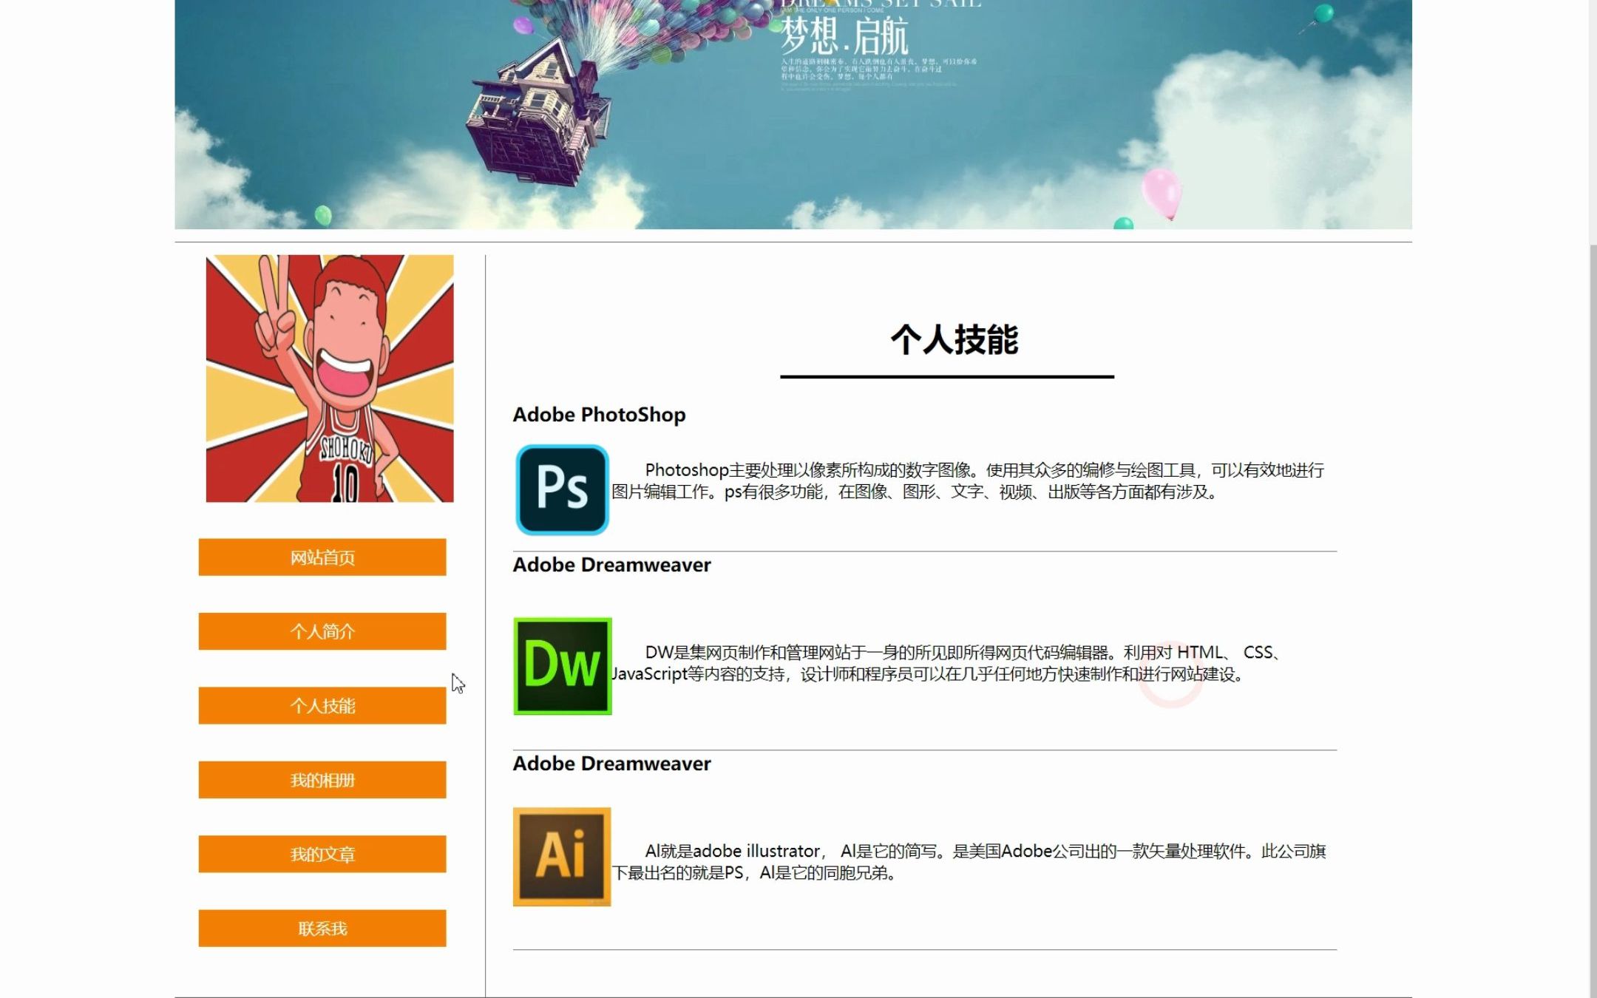This screenshot has height=998, width=1597.
Task: Open the 个人简介 navigation button
Action: (322, 631)
